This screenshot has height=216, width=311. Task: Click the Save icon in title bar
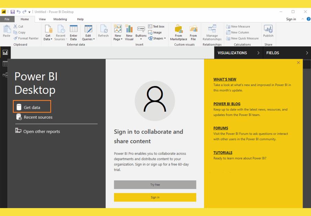tap(12, 12)
